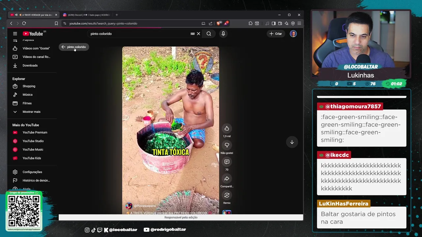
Task: Clear the search box with the X
Action: click(x=198, y=34)
